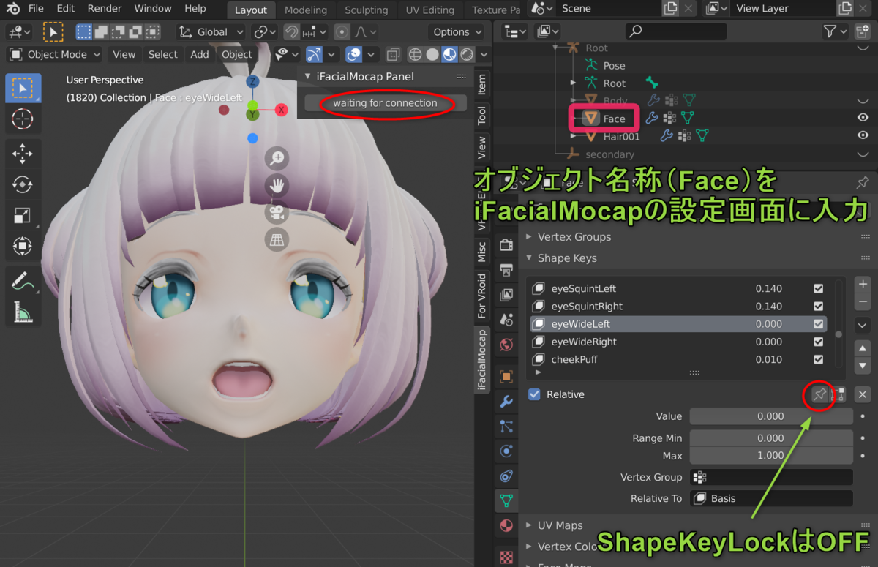This screenshot has width=878, height=567.
Task: Uncheck eyeSquintRight shape key checkbox
Action: [818, 307]
